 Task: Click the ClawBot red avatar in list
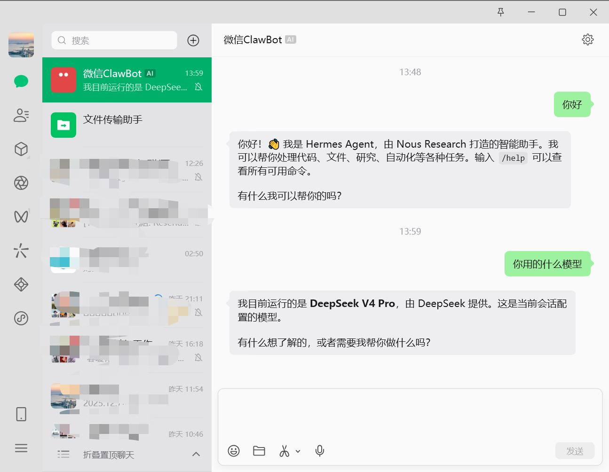coord(63,80)
